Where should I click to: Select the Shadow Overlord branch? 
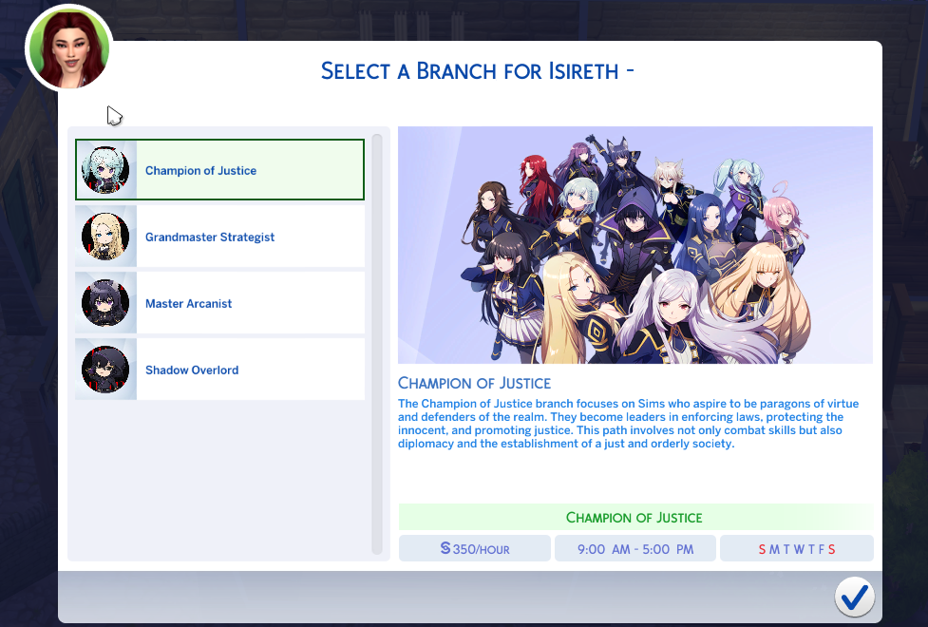pyautogui.click(x=219, y=369)
